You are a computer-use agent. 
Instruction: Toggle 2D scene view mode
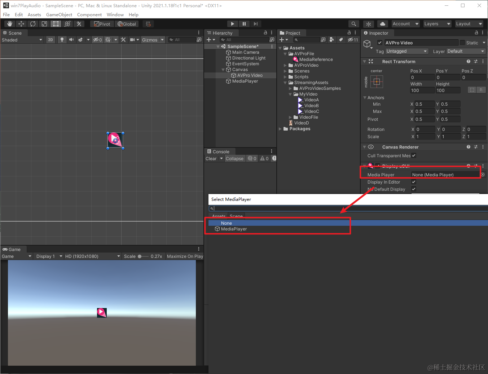click(x=50, y=40)
